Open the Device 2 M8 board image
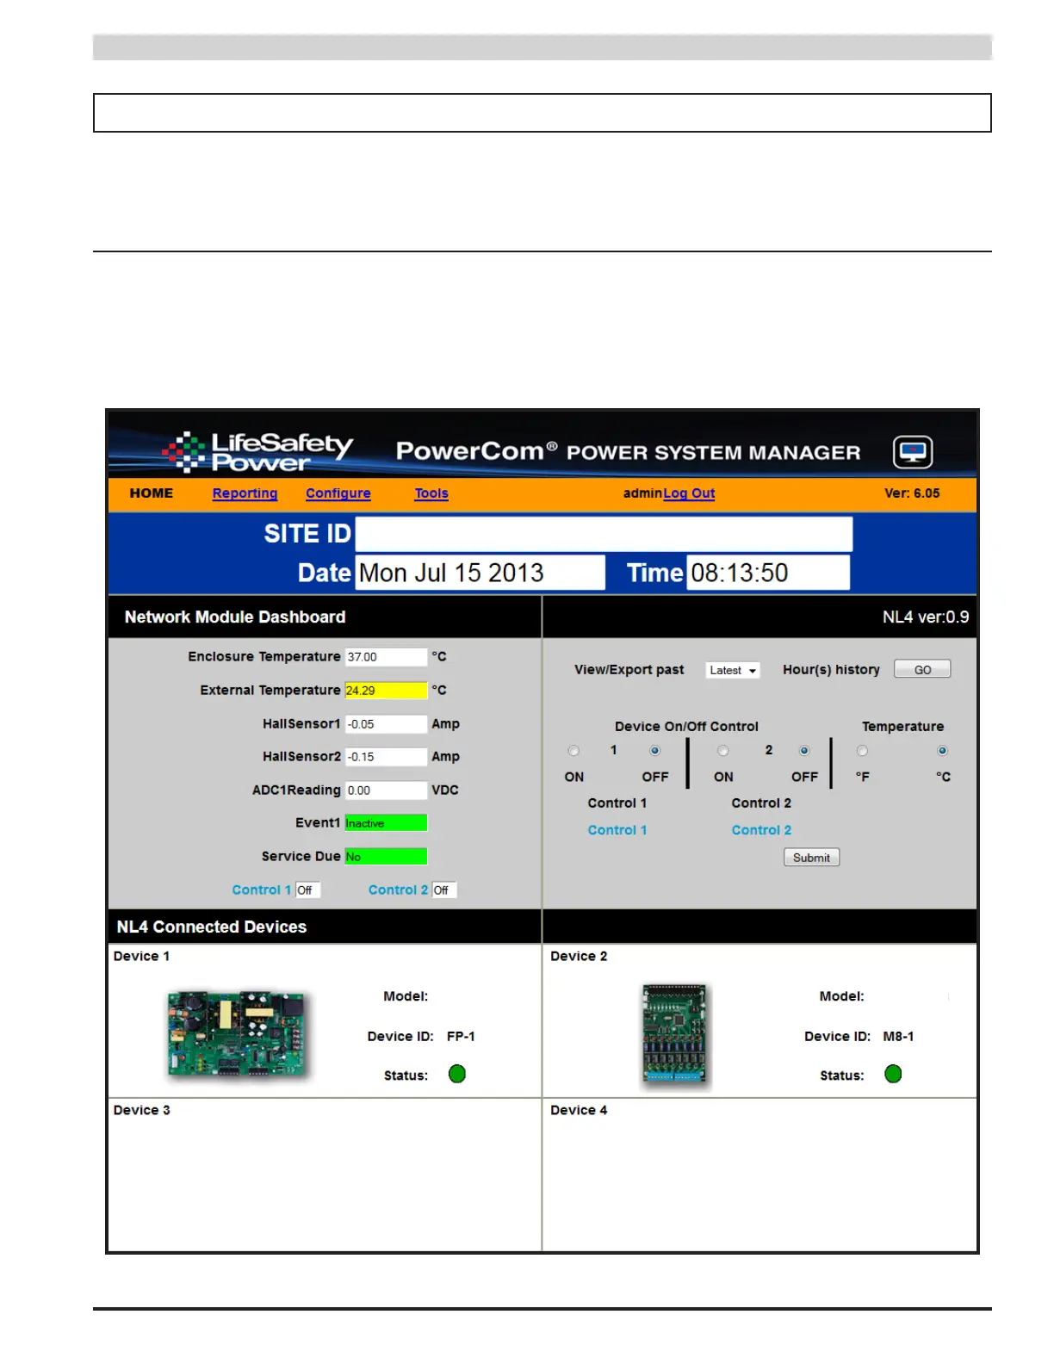1054x1364 pixels. (x=674, y=1034)
